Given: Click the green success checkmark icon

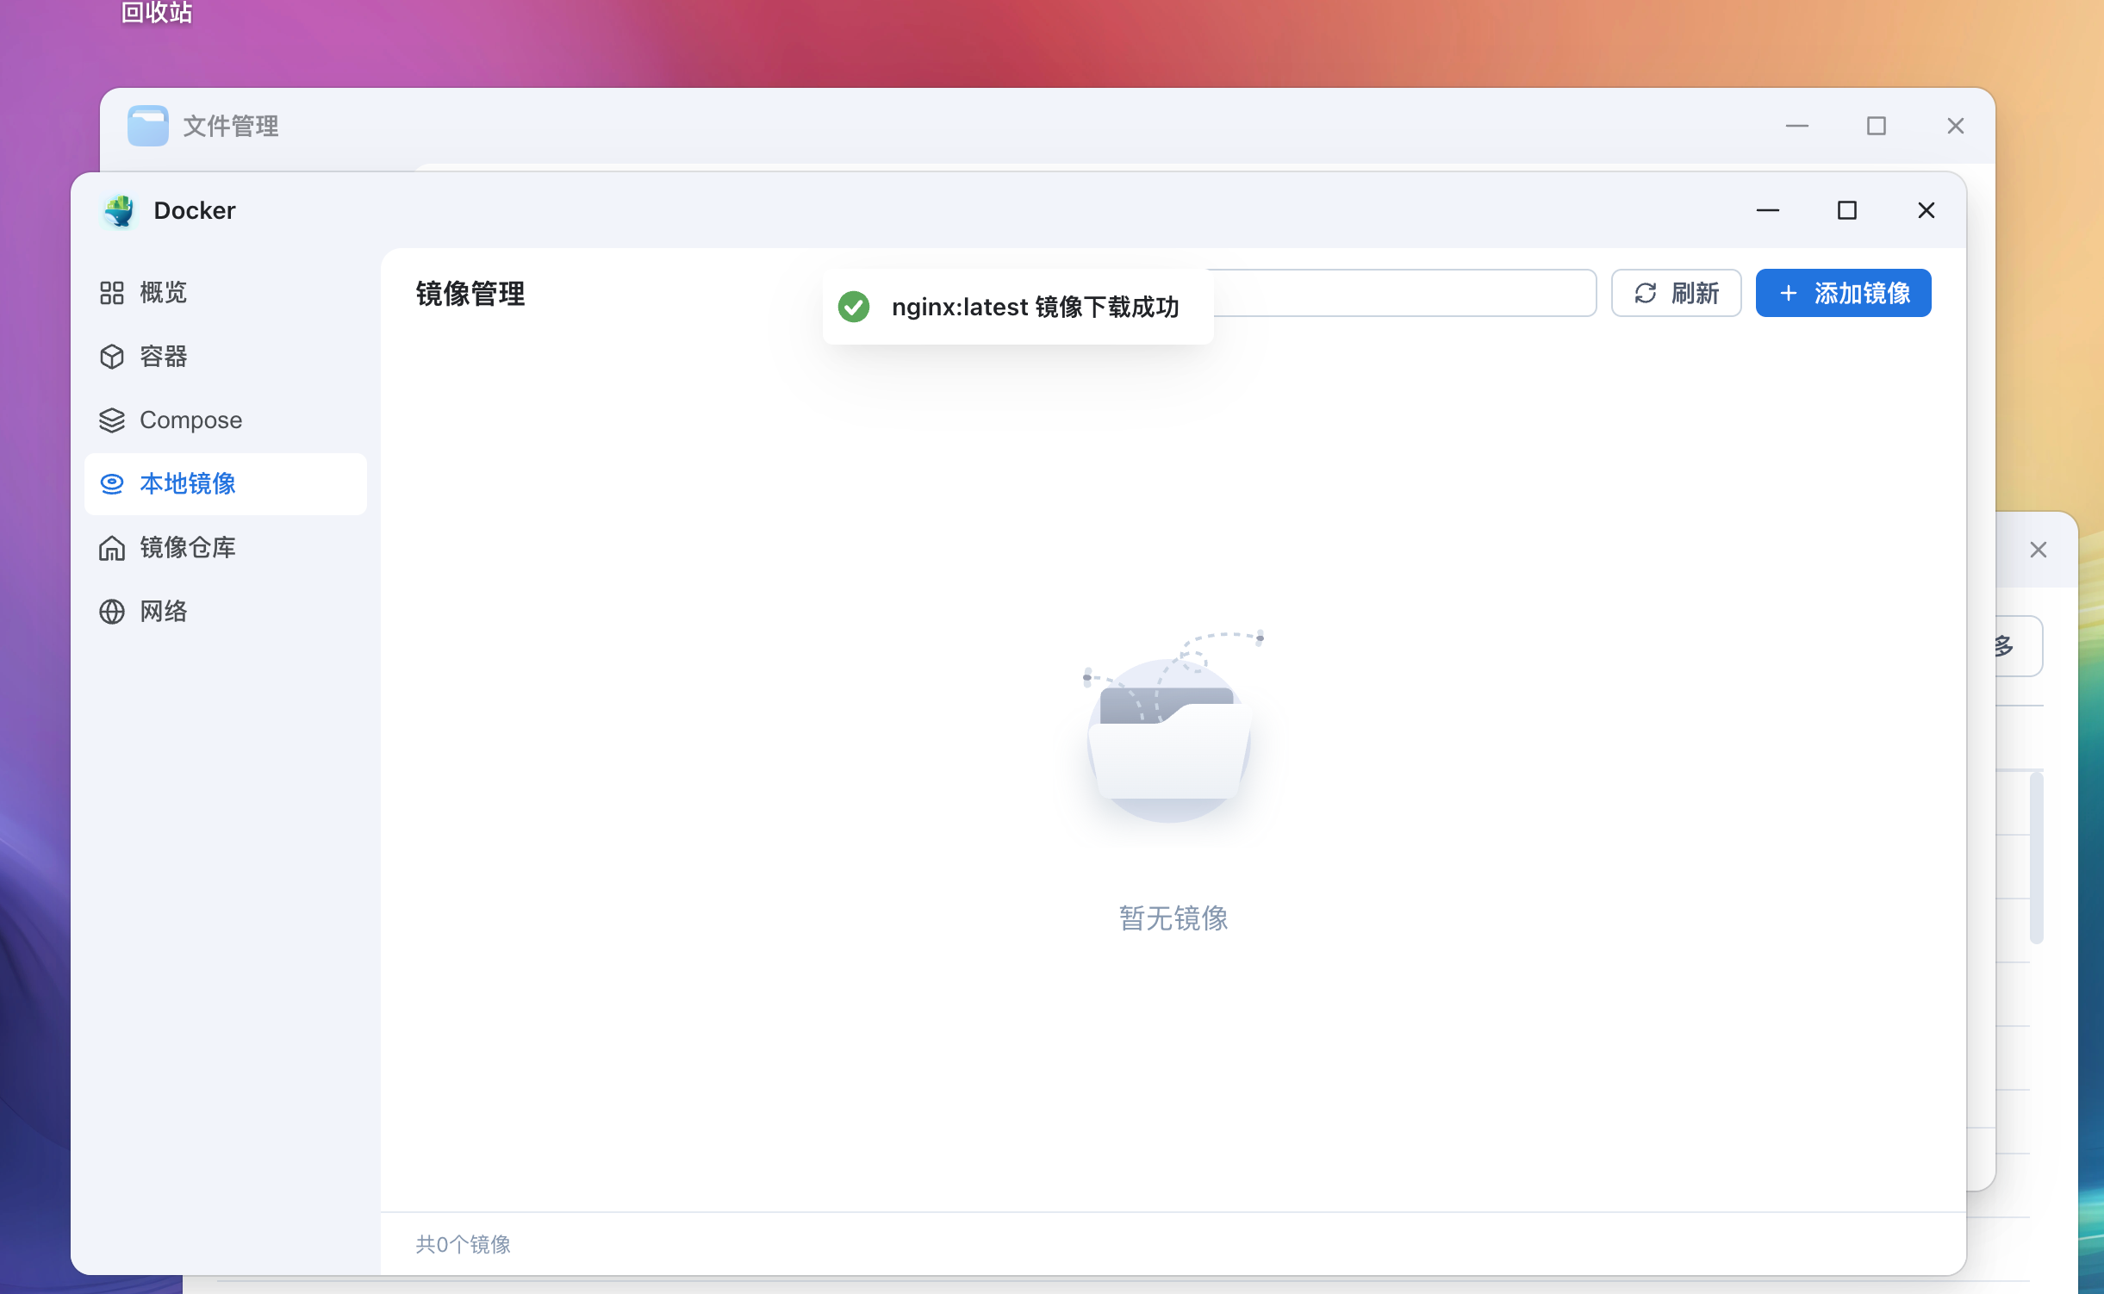Looking at the screenshot, I should point(854,307).
